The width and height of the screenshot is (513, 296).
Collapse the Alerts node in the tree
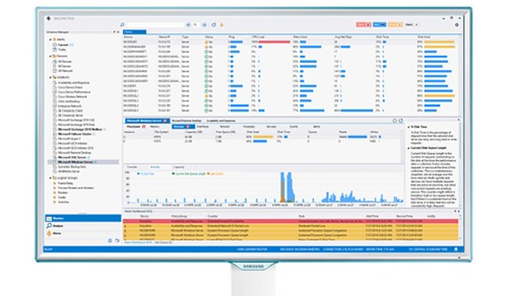[50, 39]
